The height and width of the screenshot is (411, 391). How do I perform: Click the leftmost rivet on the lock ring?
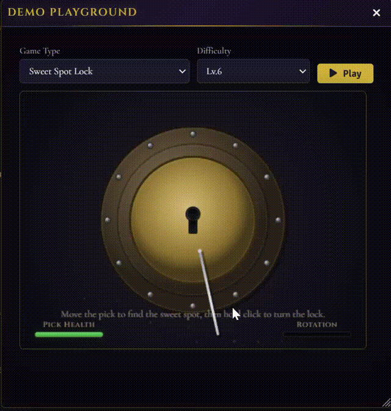tap(107, 220)
